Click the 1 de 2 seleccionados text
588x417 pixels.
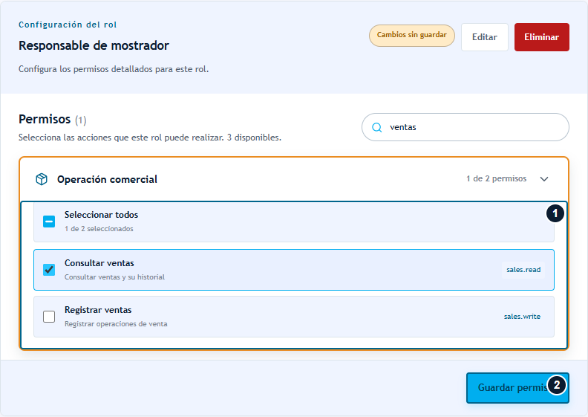[99, 229]
